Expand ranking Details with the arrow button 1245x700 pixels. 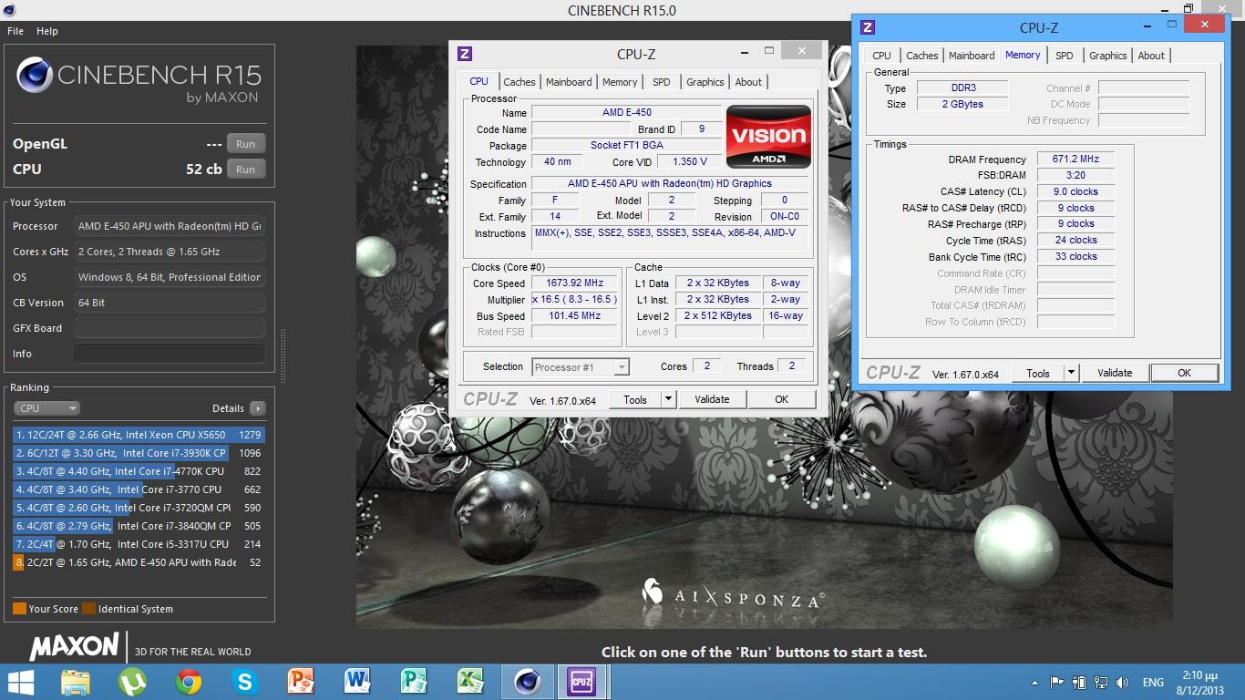click(258, 408)
